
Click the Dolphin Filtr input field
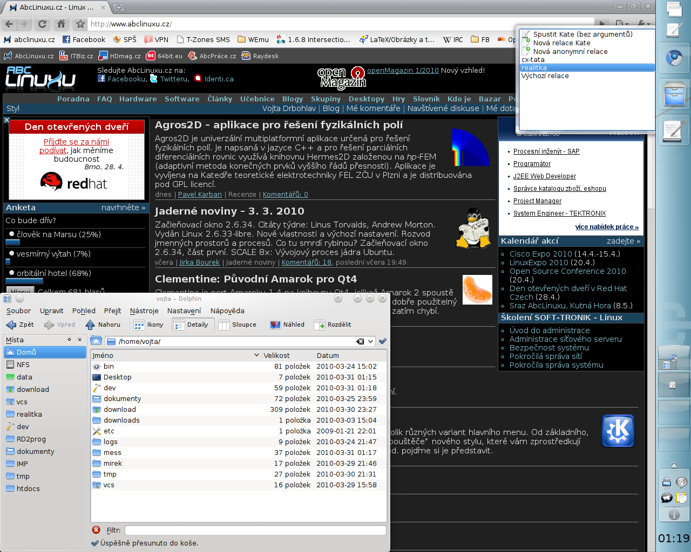pyautogui.click(x=255, y=530)
